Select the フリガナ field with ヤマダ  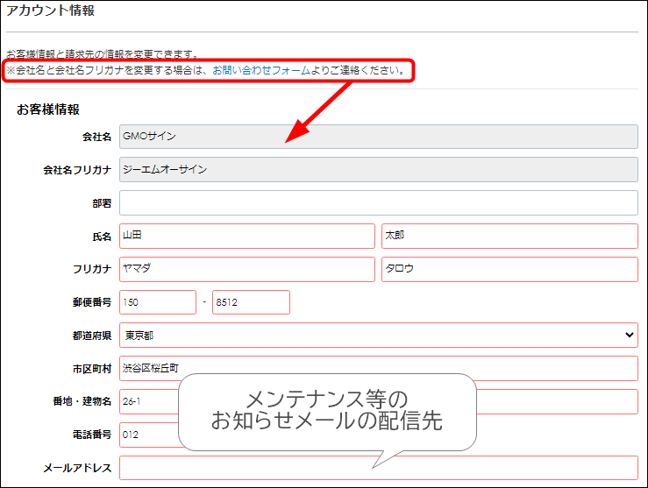246,269
